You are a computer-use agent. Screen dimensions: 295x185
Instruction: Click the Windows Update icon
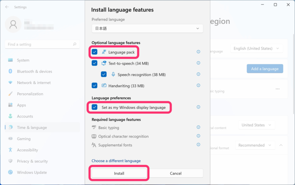point(10,172)
